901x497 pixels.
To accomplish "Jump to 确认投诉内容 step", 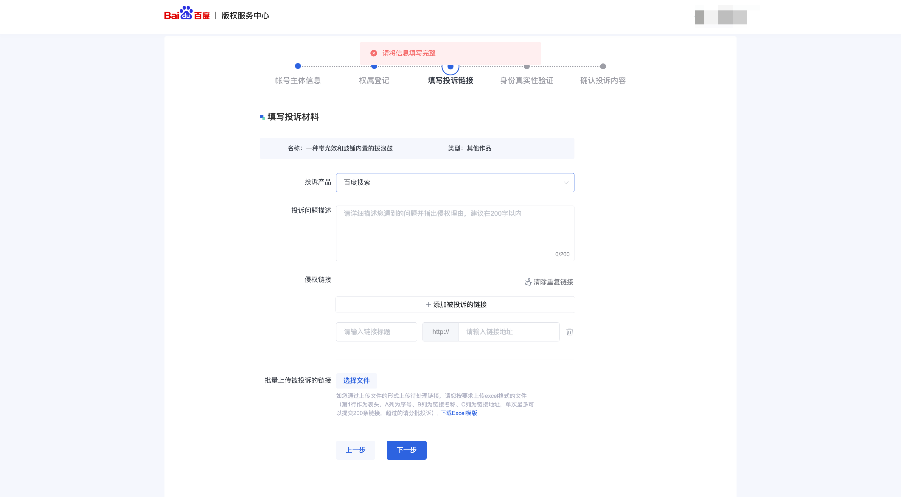I will click(x=603, y=80).
